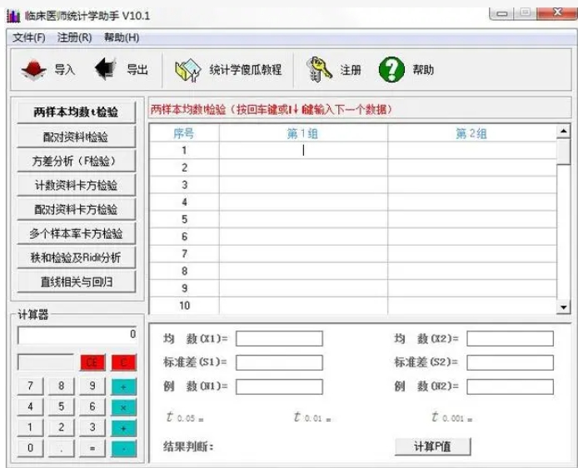
Task: Click the red C clear calculator button
Action: [124, 362]
